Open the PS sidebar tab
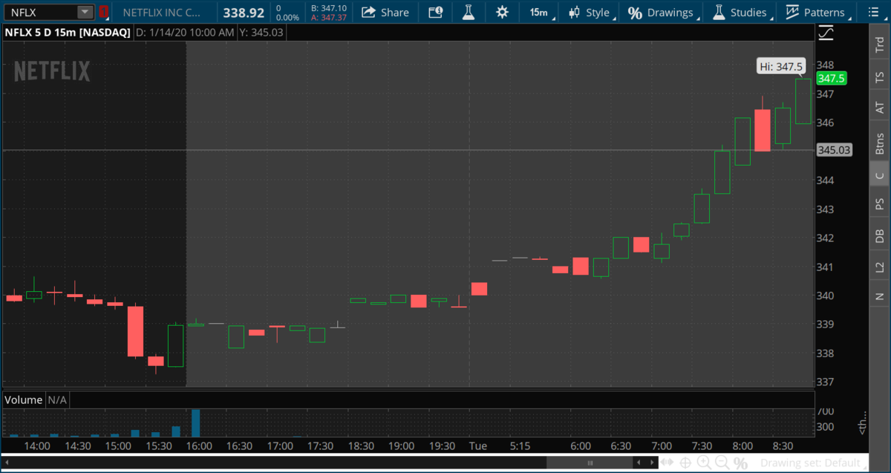 [x=880, y=203]
